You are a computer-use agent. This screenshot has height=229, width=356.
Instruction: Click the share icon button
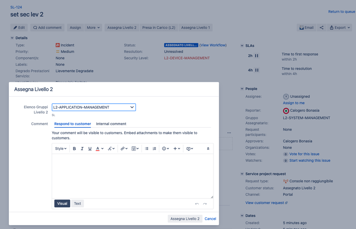321,28
